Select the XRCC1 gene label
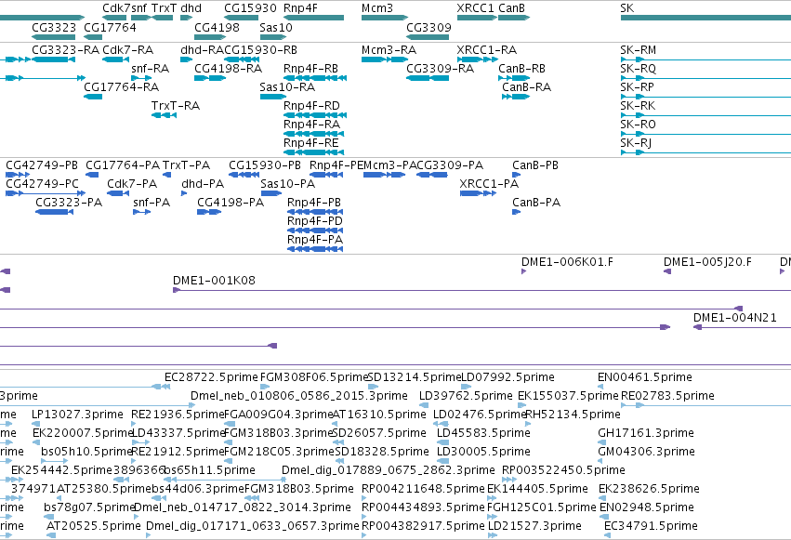Image resolution: width=791 pixels, height=540 pixels. point(475,8)
